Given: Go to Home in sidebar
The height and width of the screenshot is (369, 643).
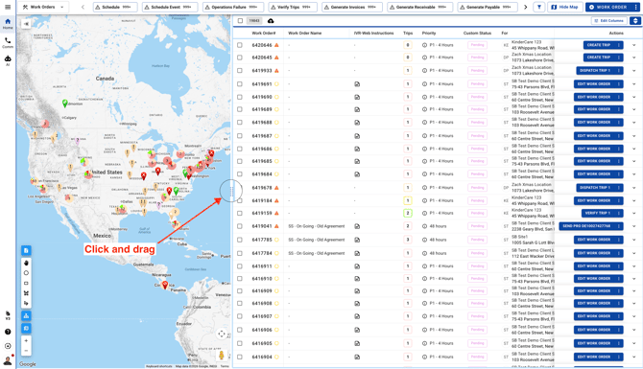Looking at the screenshot, I should click(8, 24).
